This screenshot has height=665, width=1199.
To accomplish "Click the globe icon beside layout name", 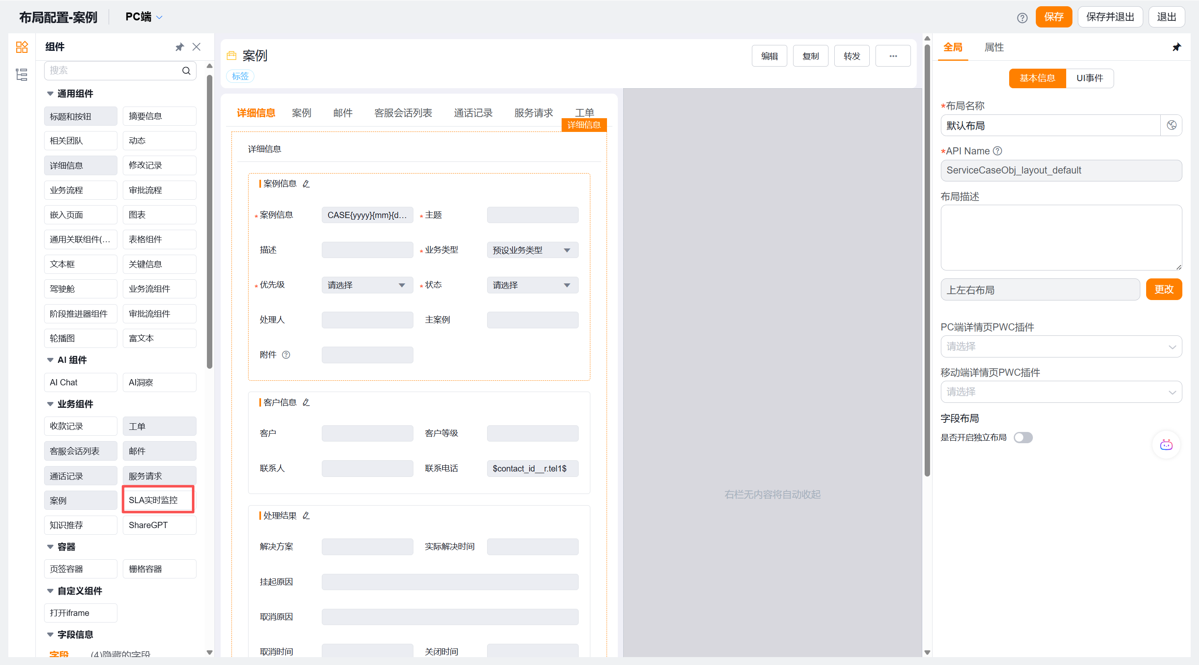I will pyautogui.click(x=1171, y=125).
